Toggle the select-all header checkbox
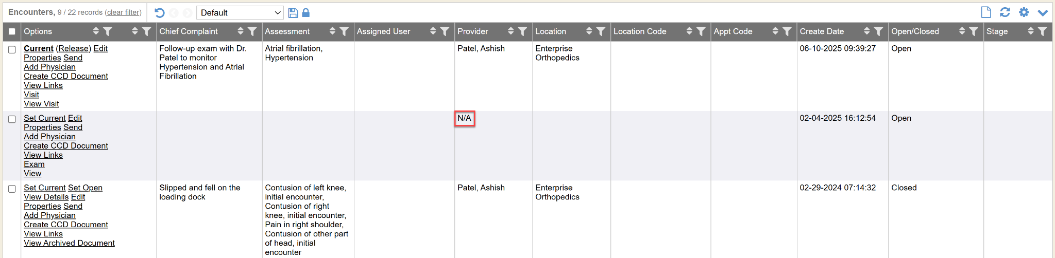Viewport: 1055px width, 258px height. click(x=12, y=31)
